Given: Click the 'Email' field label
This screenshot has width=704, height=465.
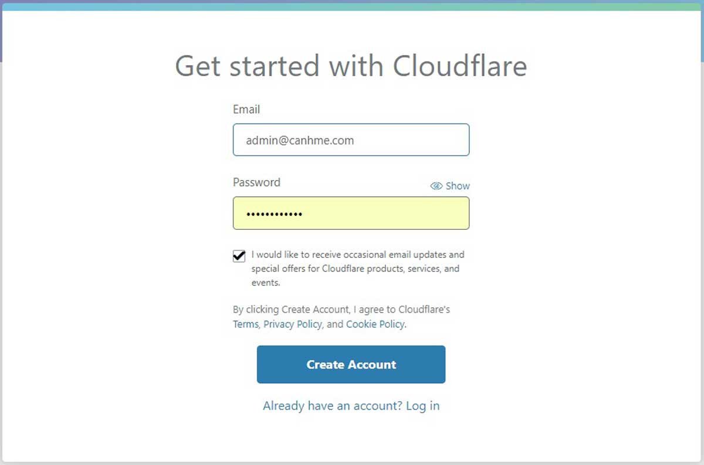Looking at the screenshot, I should tap(246, 110).
